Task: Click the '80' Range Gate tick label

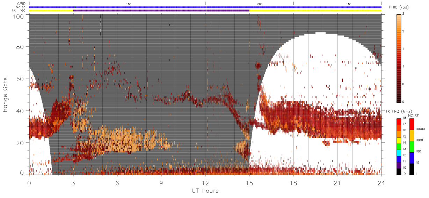Action: 20,46
